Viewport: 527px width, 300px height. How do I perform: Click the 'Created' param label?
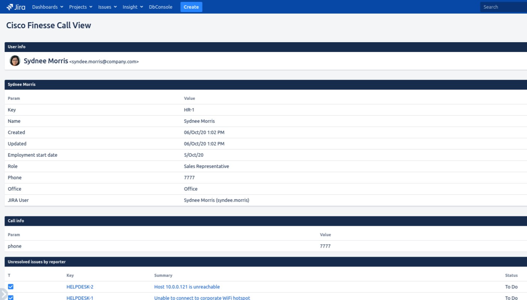pos(17,132)
